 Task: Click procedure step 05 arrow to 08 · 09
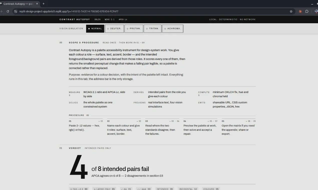[x=251, y=121]
